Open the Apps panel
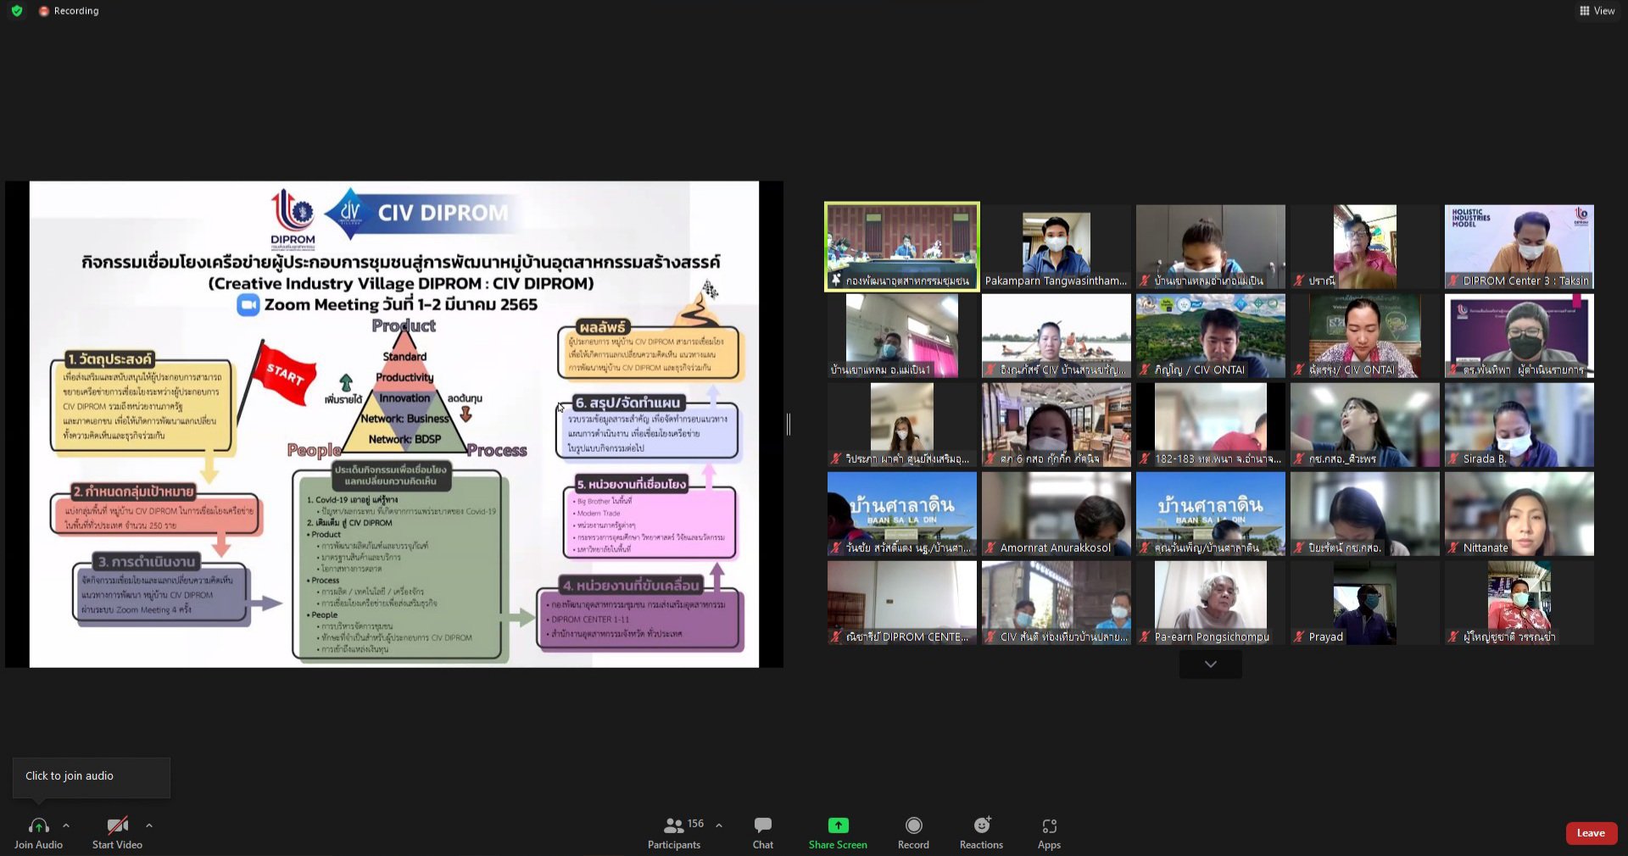The image size is (1628, 856). point(1049,833)
